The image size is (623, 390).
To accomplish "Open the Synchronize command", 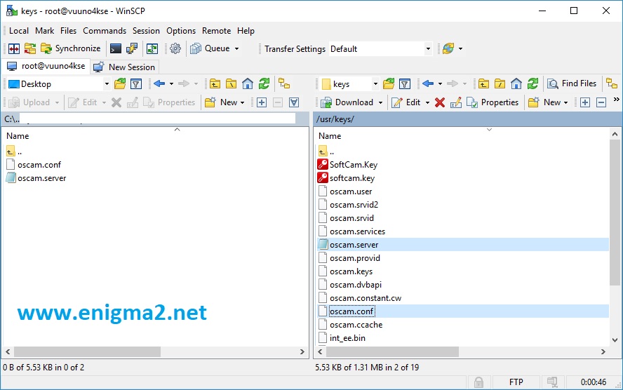I will (70, 48).
